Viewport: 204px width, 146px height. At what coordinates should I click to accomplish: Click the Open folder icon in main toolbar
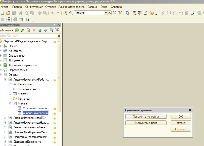8,13
